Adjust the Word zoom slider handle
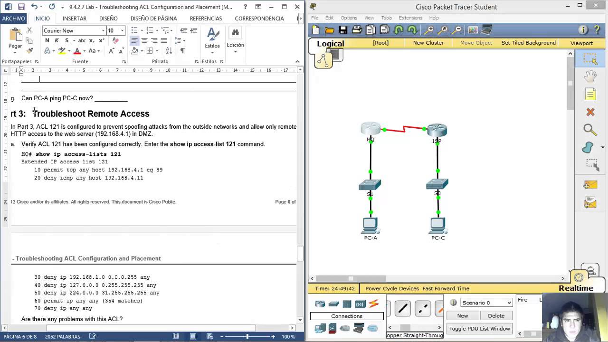The width and height of the screenshot is (608, 342). coord(247,336)
